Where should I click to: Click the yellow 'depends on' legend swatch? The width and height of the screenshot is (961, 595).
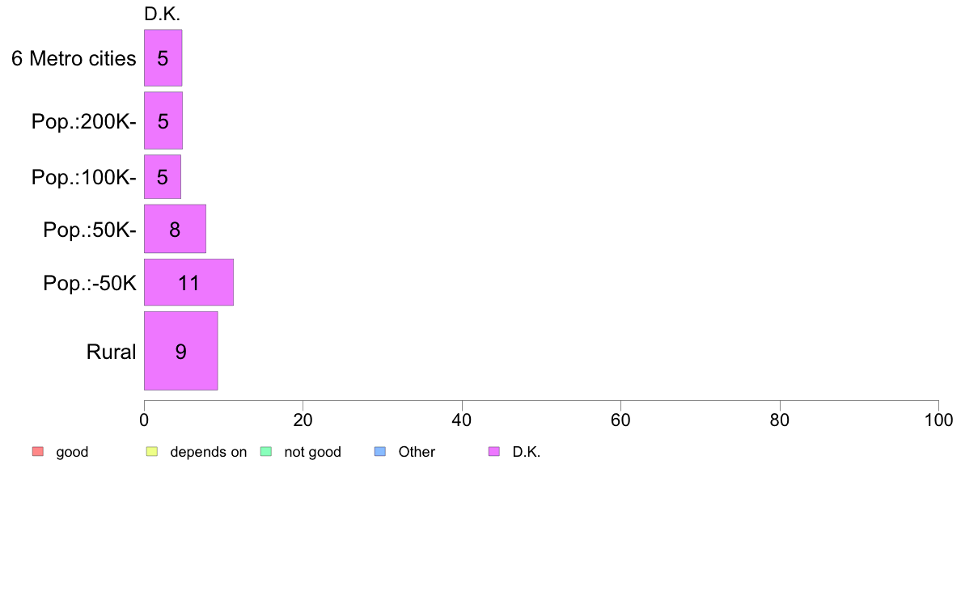pos(152,452)
